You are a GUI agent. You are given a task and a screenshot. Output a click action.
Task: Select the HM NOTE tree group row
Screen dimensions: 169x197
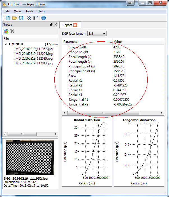30,44
